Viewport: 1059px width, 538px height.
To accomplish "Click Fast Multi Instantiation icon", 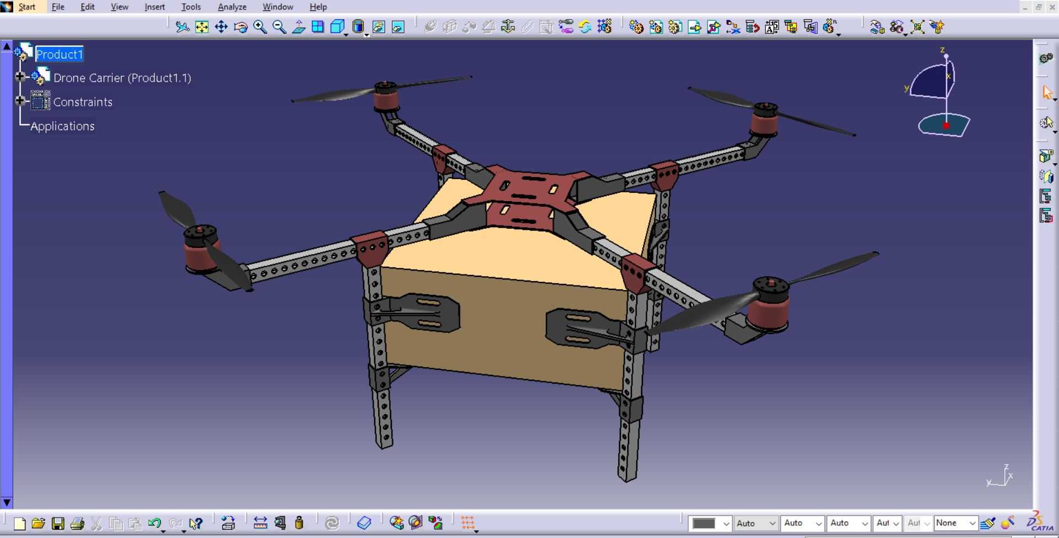I will tap(829, 26).
